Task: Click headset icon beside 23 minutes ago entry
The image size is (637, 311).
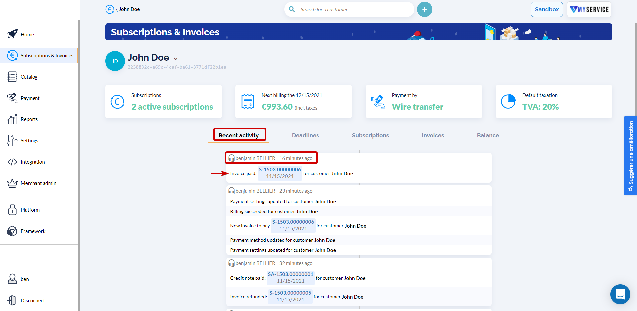Action: [x=231, y=191]
